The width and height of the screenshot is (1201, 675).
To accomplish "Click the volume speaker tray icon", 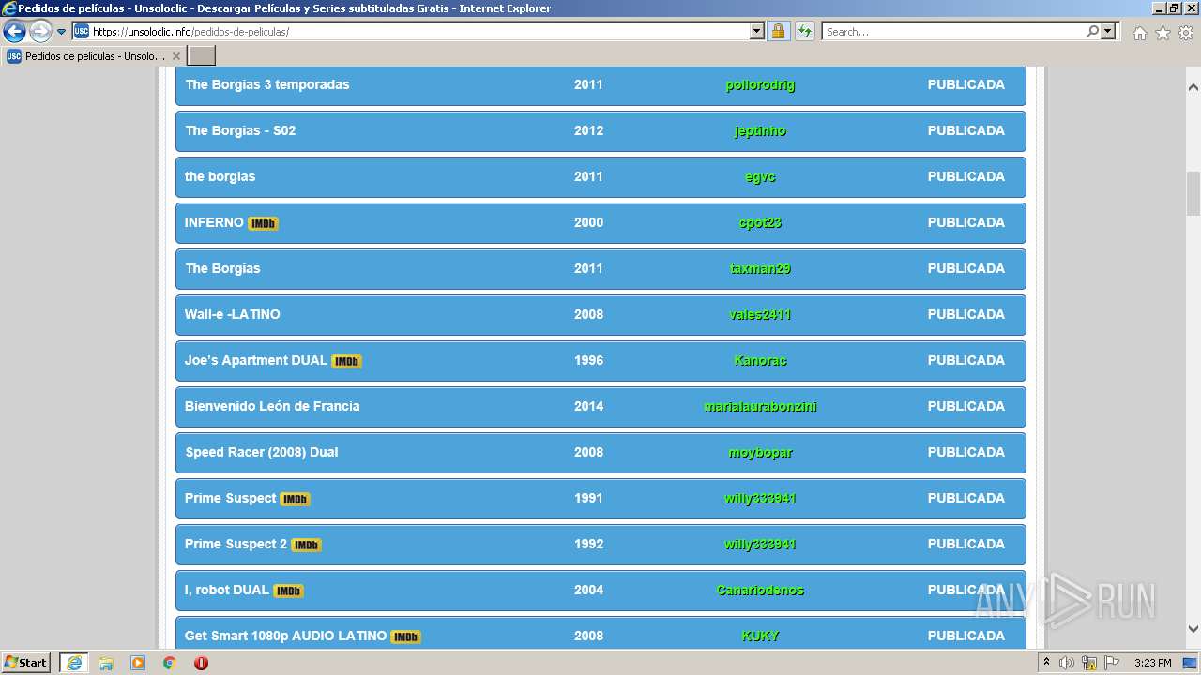I will pos(1067,663).
